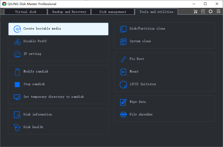Open the settings gear icon

[211, 11]
